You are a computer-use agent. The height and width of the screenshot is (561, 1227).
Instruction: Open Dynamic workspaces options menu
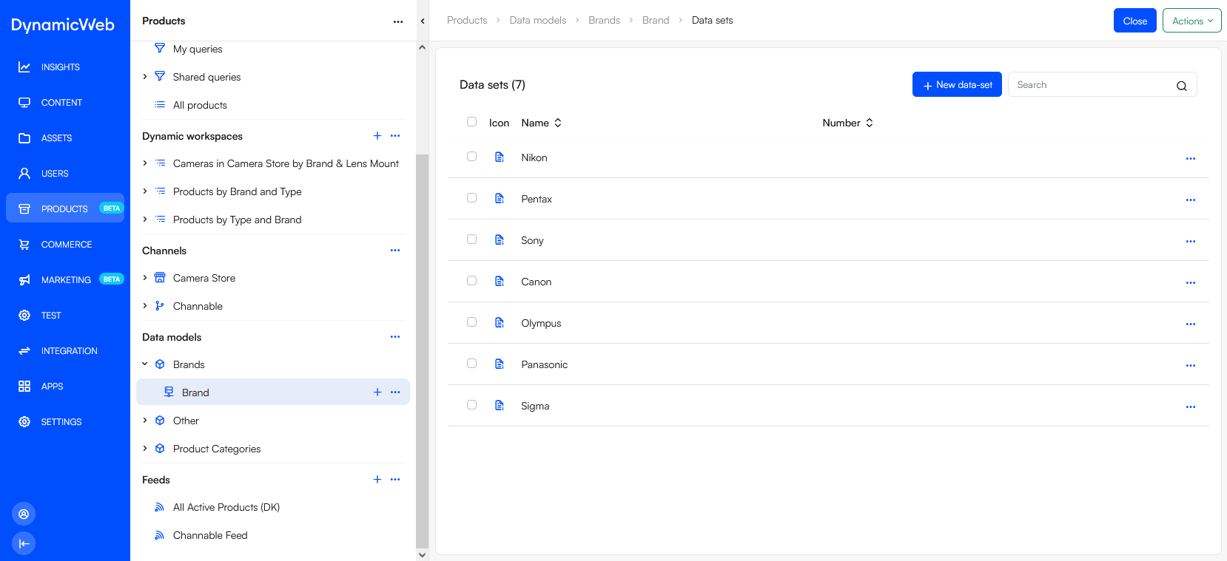pyautogui.click(x=395, y=136)
